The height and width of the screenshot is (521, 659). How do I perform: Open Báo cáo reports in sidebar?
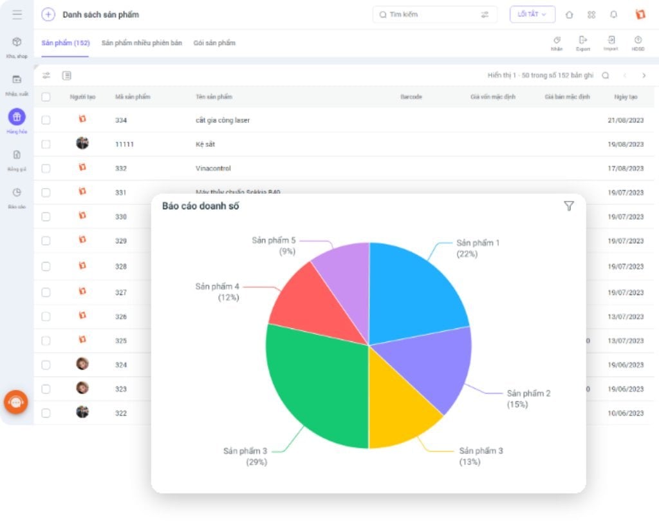pos(17,193)
